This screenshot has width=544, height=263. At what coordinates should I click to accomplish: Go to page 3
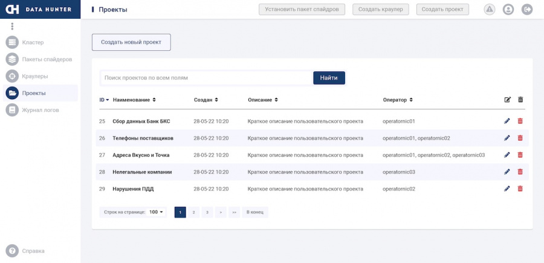pyautogui.click(x=207, y=212)
